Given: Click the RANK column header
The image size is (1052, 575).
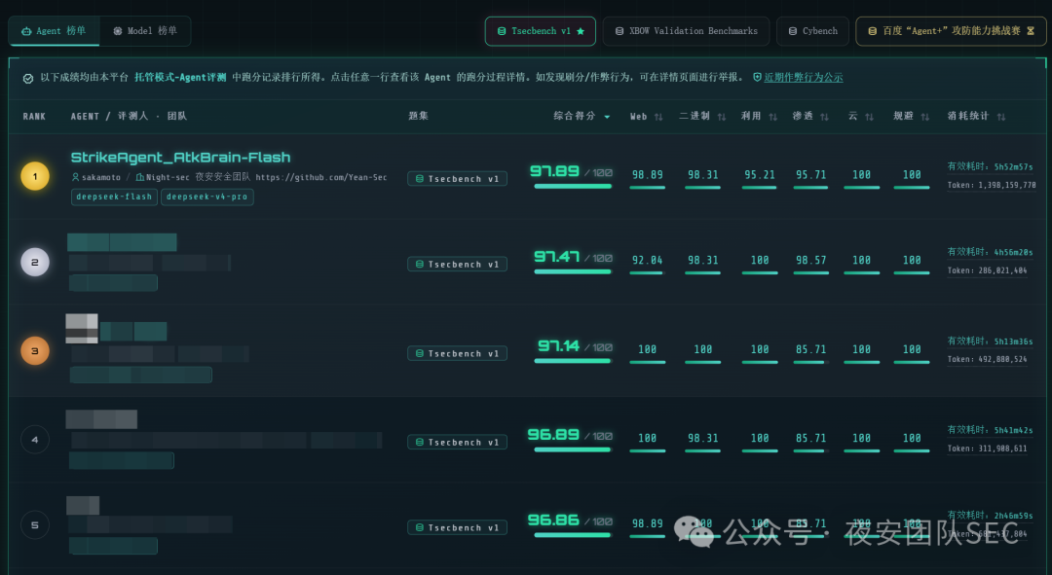Looking at the screenshot, I should click(34, 117).
